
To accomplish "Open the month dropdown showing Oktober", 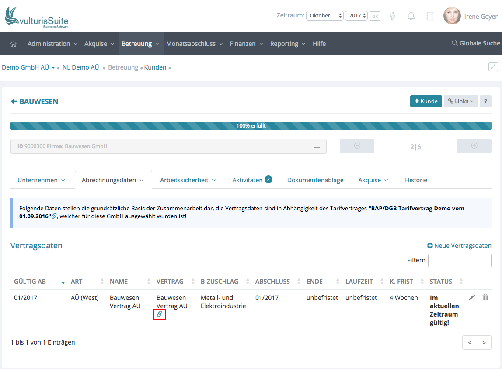I will [x=325, y=16].
